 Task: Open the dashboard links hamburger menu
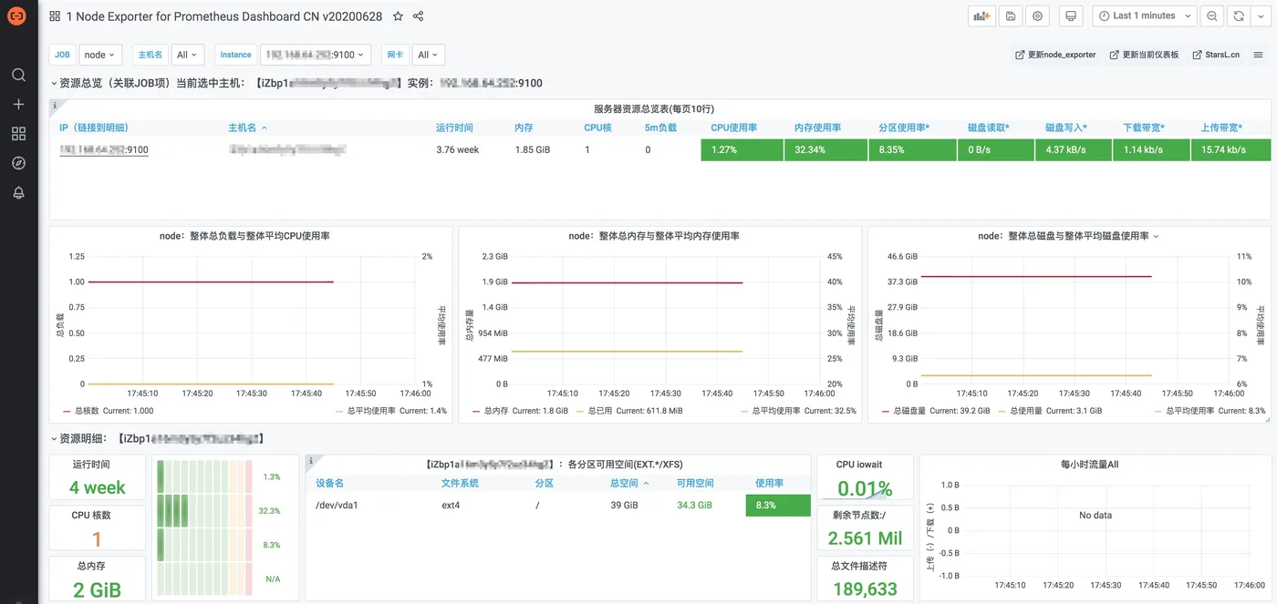1259,55
